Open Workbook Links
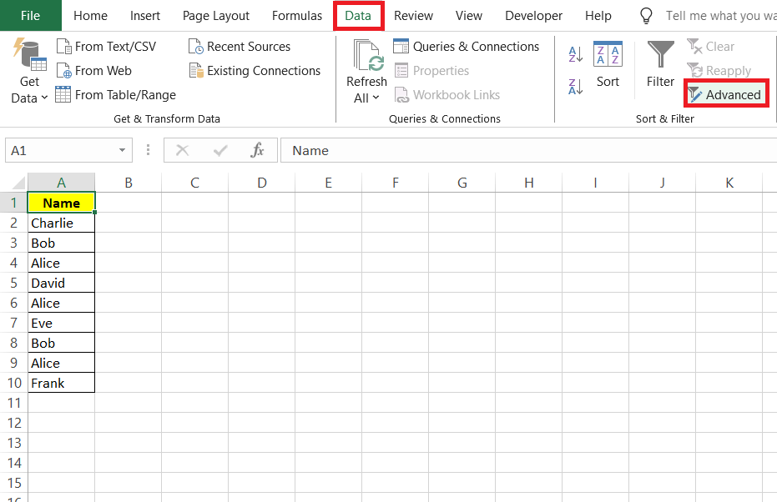This screenshot has width=777, height=502. [447, 94]
